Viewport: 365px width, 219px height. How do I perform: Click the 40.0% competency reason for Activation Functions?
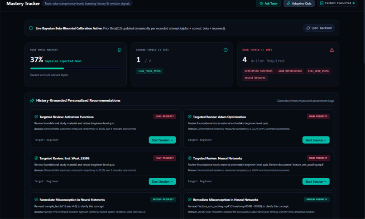(x=85, y=129)
